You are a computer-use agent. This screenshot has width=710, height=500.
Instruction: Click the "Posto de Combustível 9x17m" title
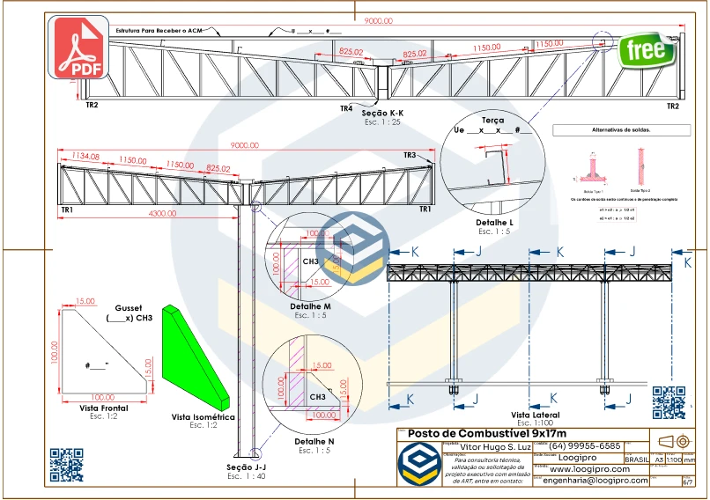pos(486,434)
